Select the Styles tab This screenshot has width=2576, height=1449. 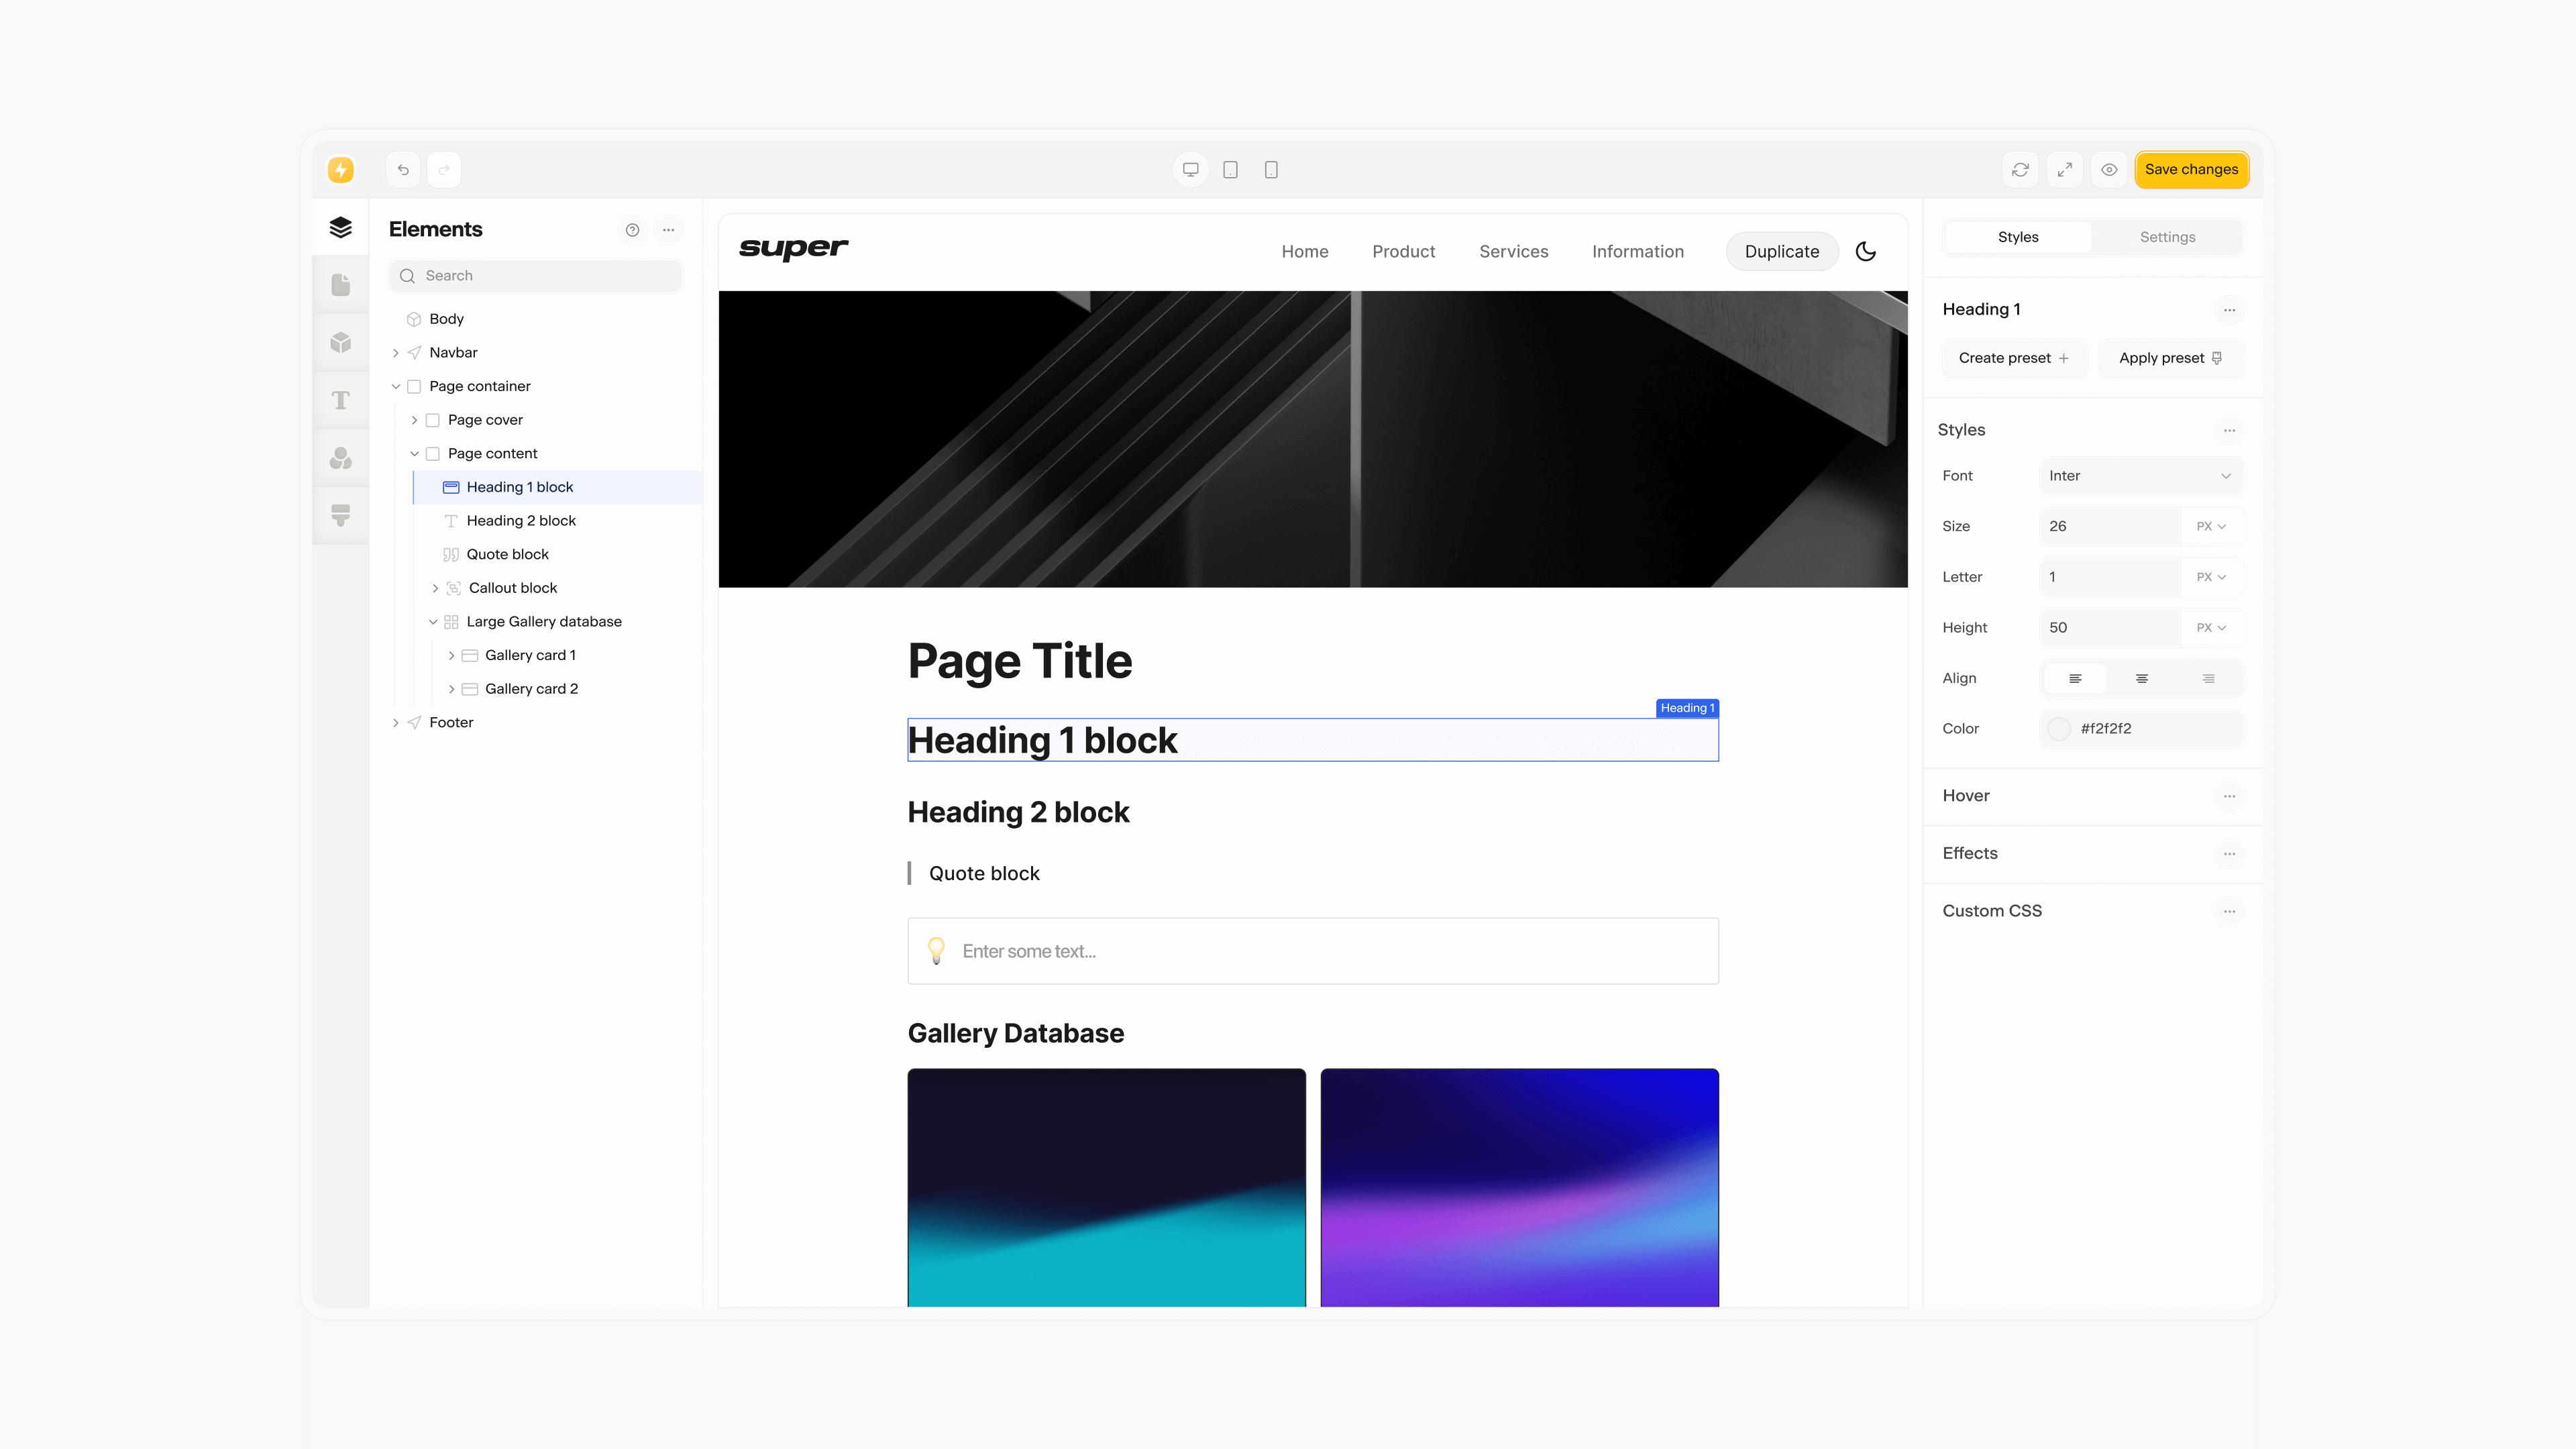pos(2018,237)
